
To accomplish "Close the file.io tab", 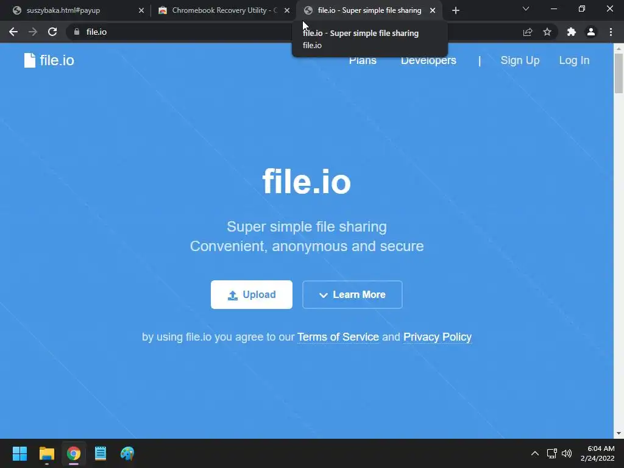I will coord(433,10).
